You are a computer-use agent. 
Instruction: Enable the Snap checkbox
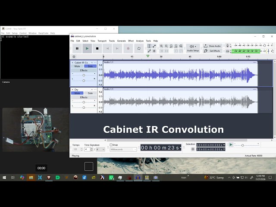pyautogui.click(x=111, y=145)
